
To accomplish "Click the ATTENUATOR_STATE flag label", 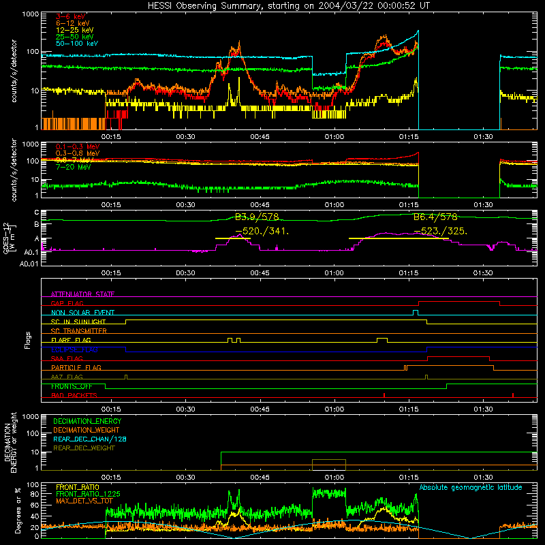I will [x=82, y=294].
